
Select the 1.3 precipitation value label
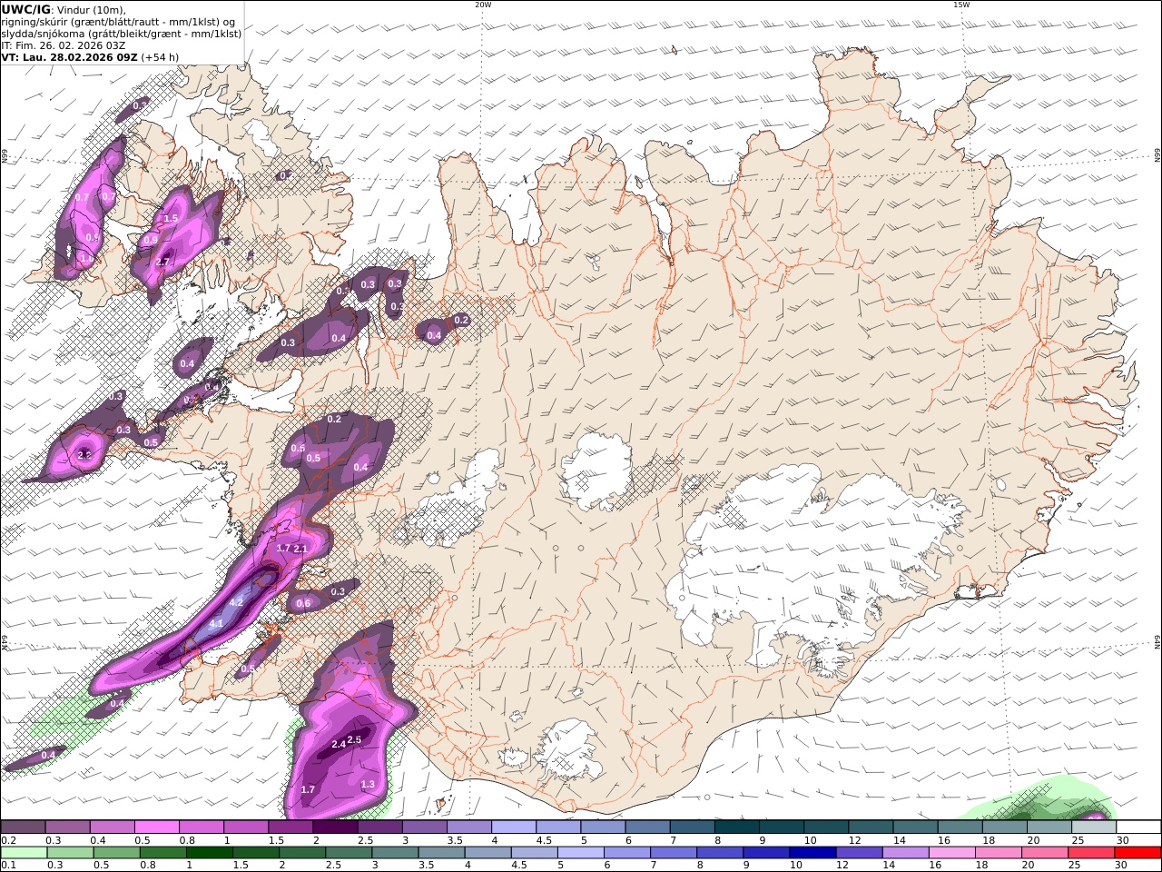(x=368, y=784)
